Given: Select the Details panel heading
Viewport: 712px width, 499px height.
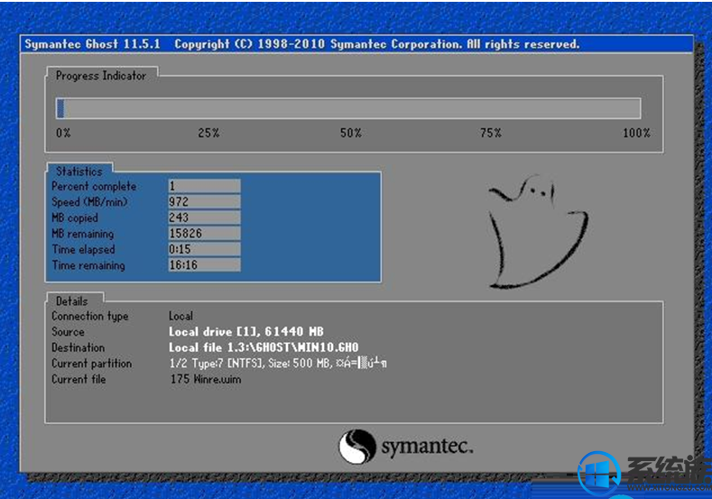Looking at the screenshot, I should click(72, 301).
